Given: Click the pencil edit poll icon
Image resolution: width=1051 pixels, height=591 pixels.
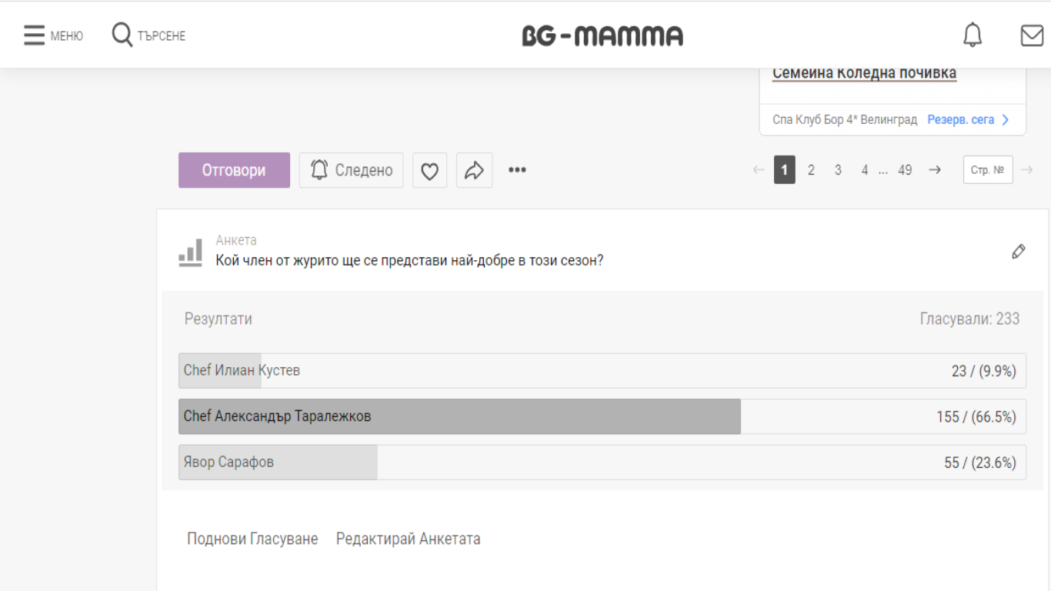Looking at the screenshot, I should (x=1019, y=252).
